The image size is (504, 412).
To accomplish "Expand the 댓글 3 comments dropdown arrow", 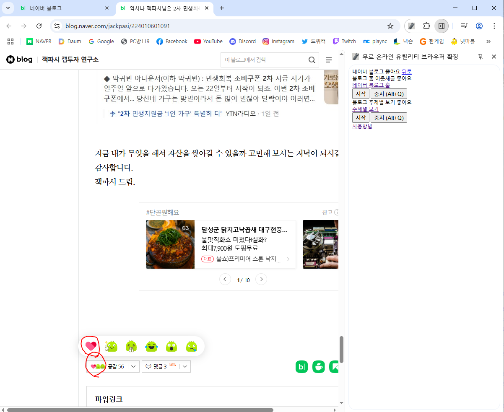I will (185, 366).
